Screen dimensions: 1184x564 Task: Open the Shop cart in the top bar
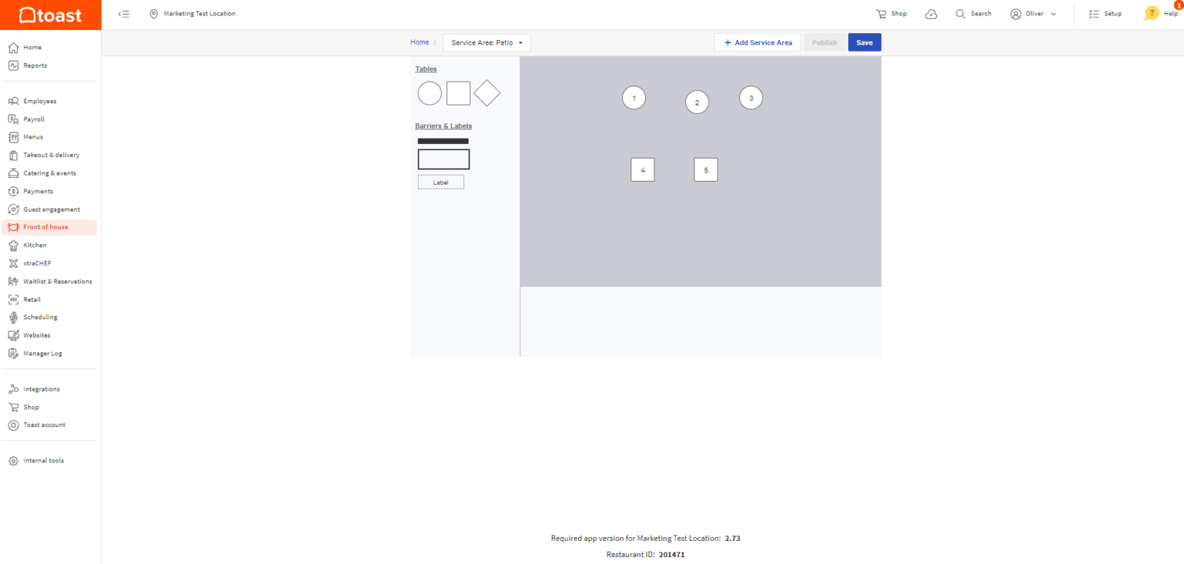pos(890,13)
